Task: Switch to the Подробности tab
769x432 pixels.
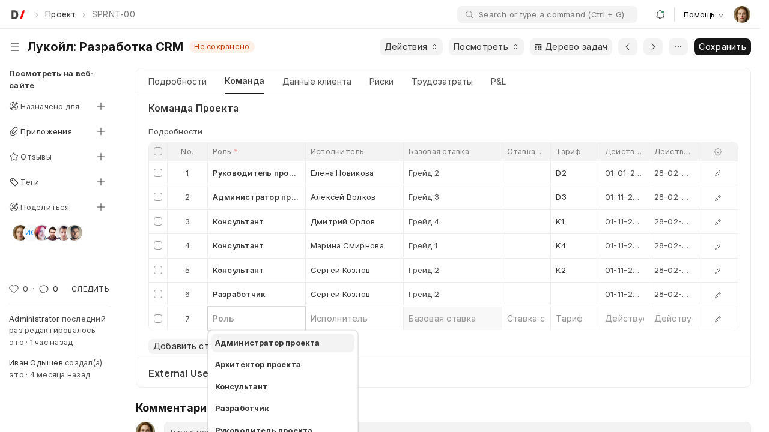Action: [177, 82]
